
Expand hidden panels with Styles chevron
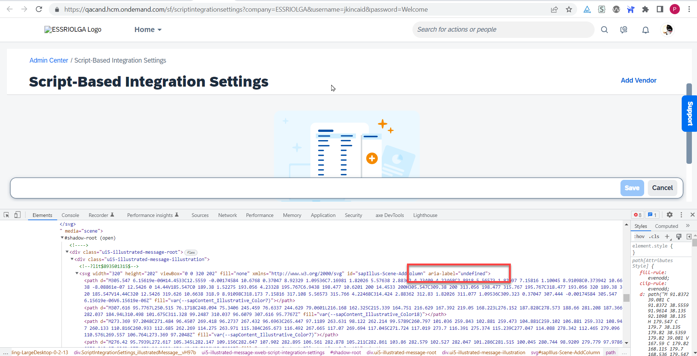[688, 226]
